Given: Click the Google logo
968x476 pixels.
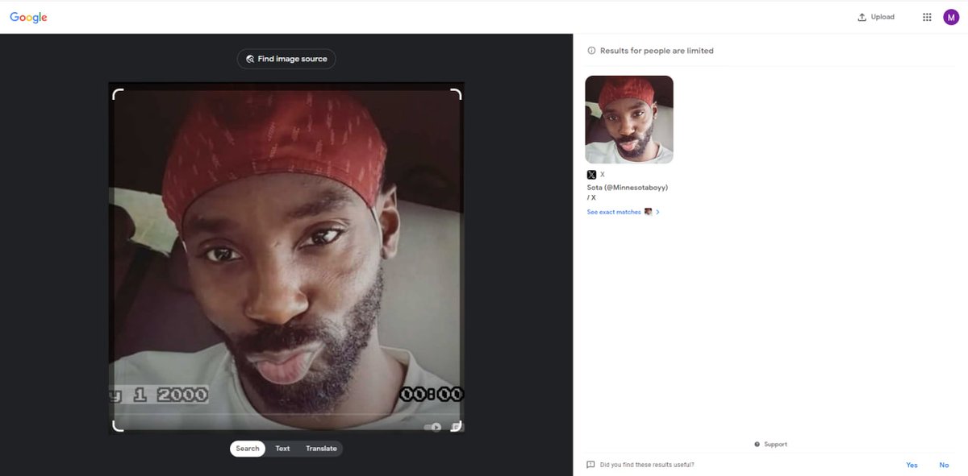Looking at the screenshot, I should click(27, 16).
